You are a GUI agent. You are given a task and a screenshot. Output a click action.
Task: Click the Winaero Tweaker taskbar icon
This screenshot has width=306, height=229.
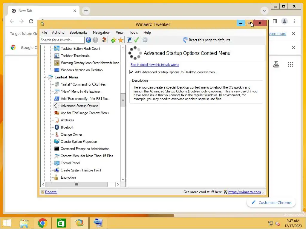click(x=79, y=223)
